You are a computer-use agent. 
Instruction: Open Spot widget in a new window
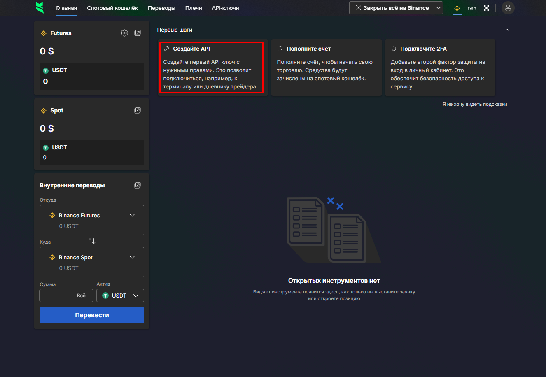tap(138, 110)
